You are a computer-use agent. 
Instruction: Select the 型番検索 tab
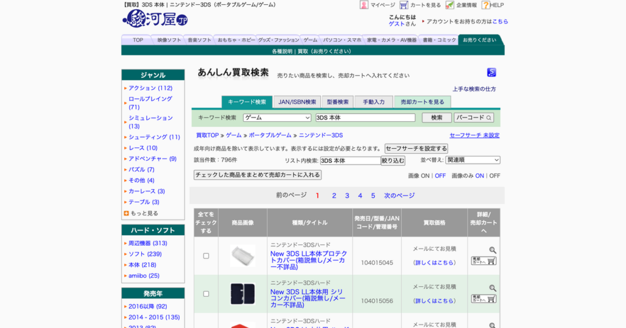click(x=337, y=102)
